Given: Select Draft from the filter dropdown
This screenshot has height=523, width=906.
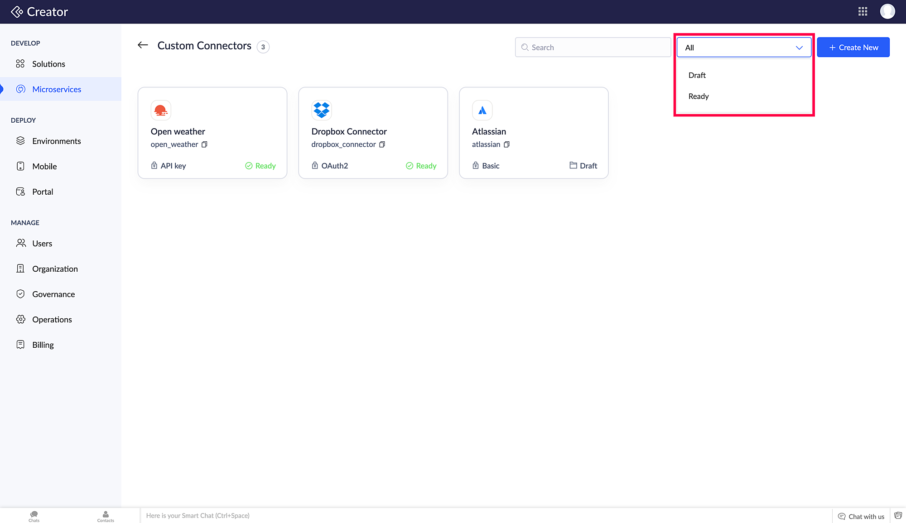Looking at the screenshot, I should click(x=697, y=75).
